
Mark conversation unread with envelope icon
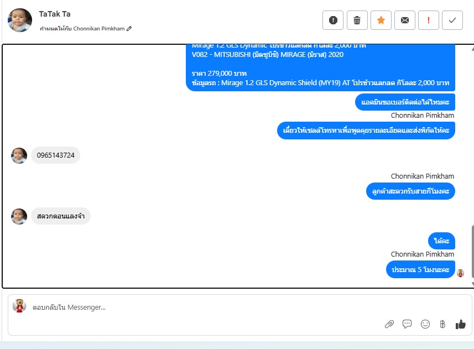coord(405,20)
